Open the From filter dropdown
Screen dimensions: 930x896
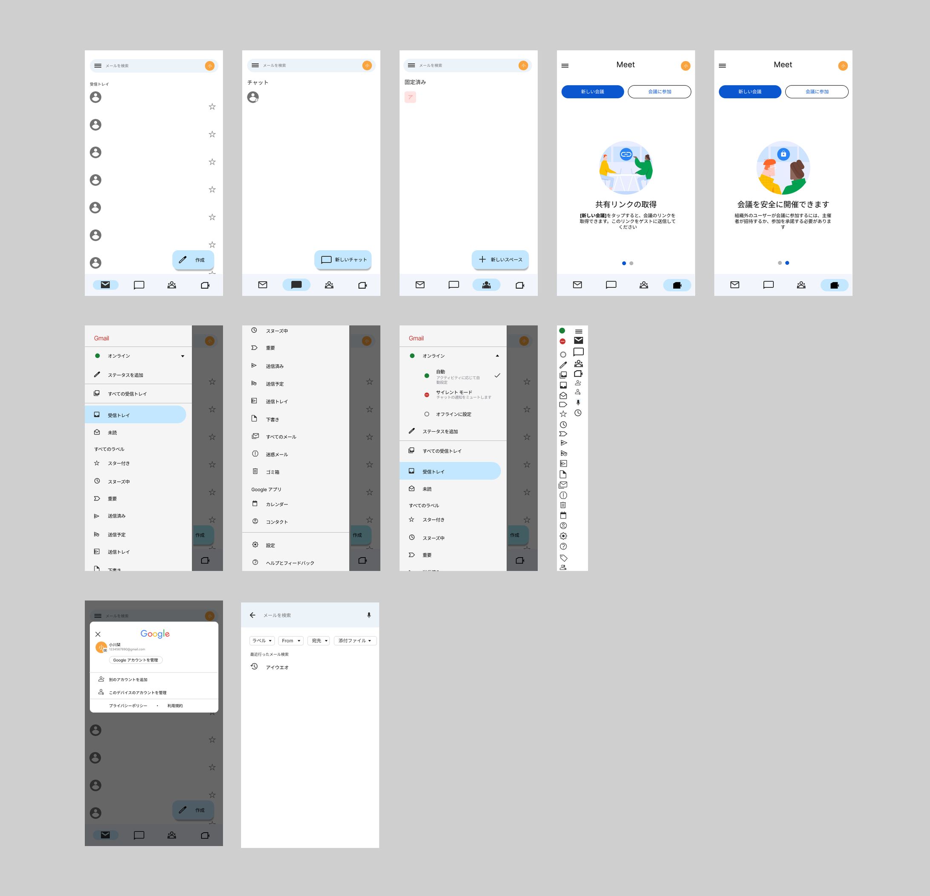click(x=291, y=641)
